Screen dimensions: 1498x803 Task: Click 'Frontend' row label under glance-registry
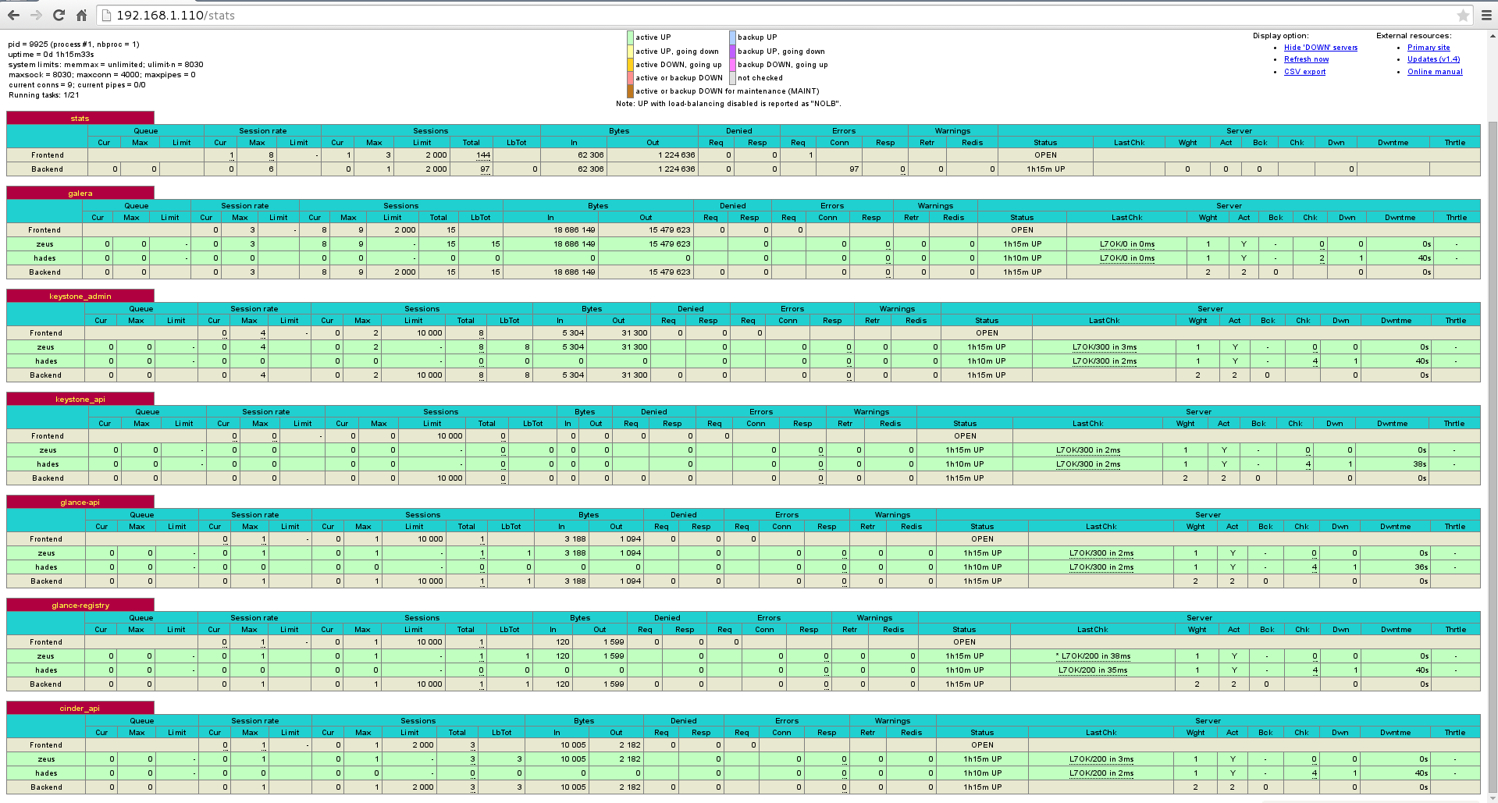pos(46,642)
